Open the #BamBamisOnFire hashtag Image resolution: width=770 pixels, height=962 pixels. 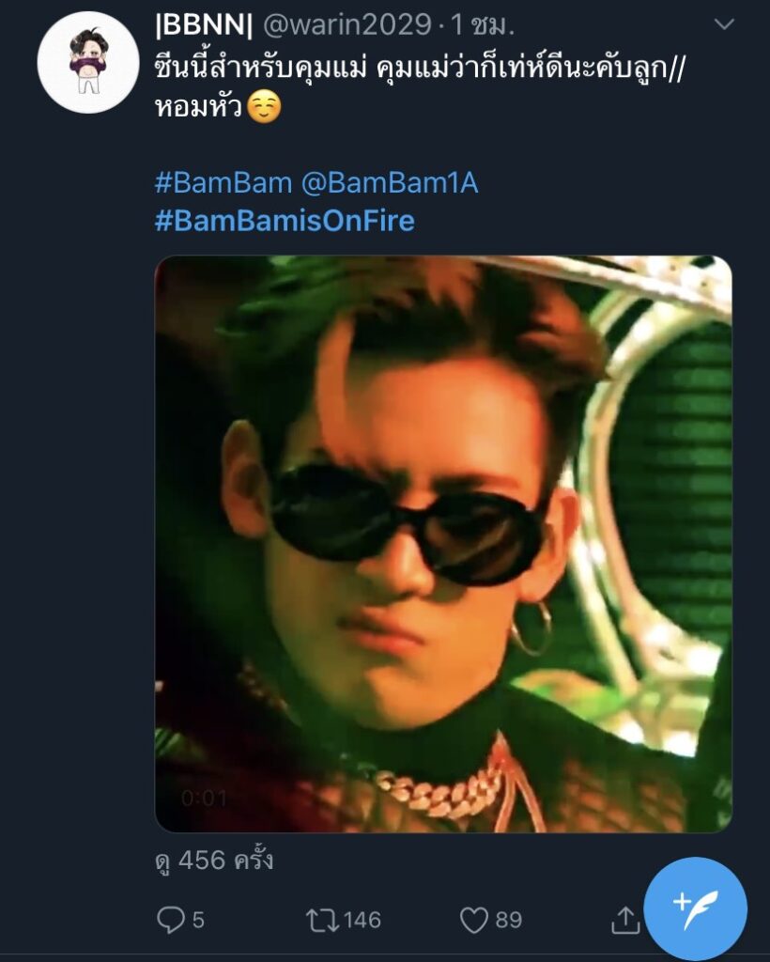coord(284,221)
